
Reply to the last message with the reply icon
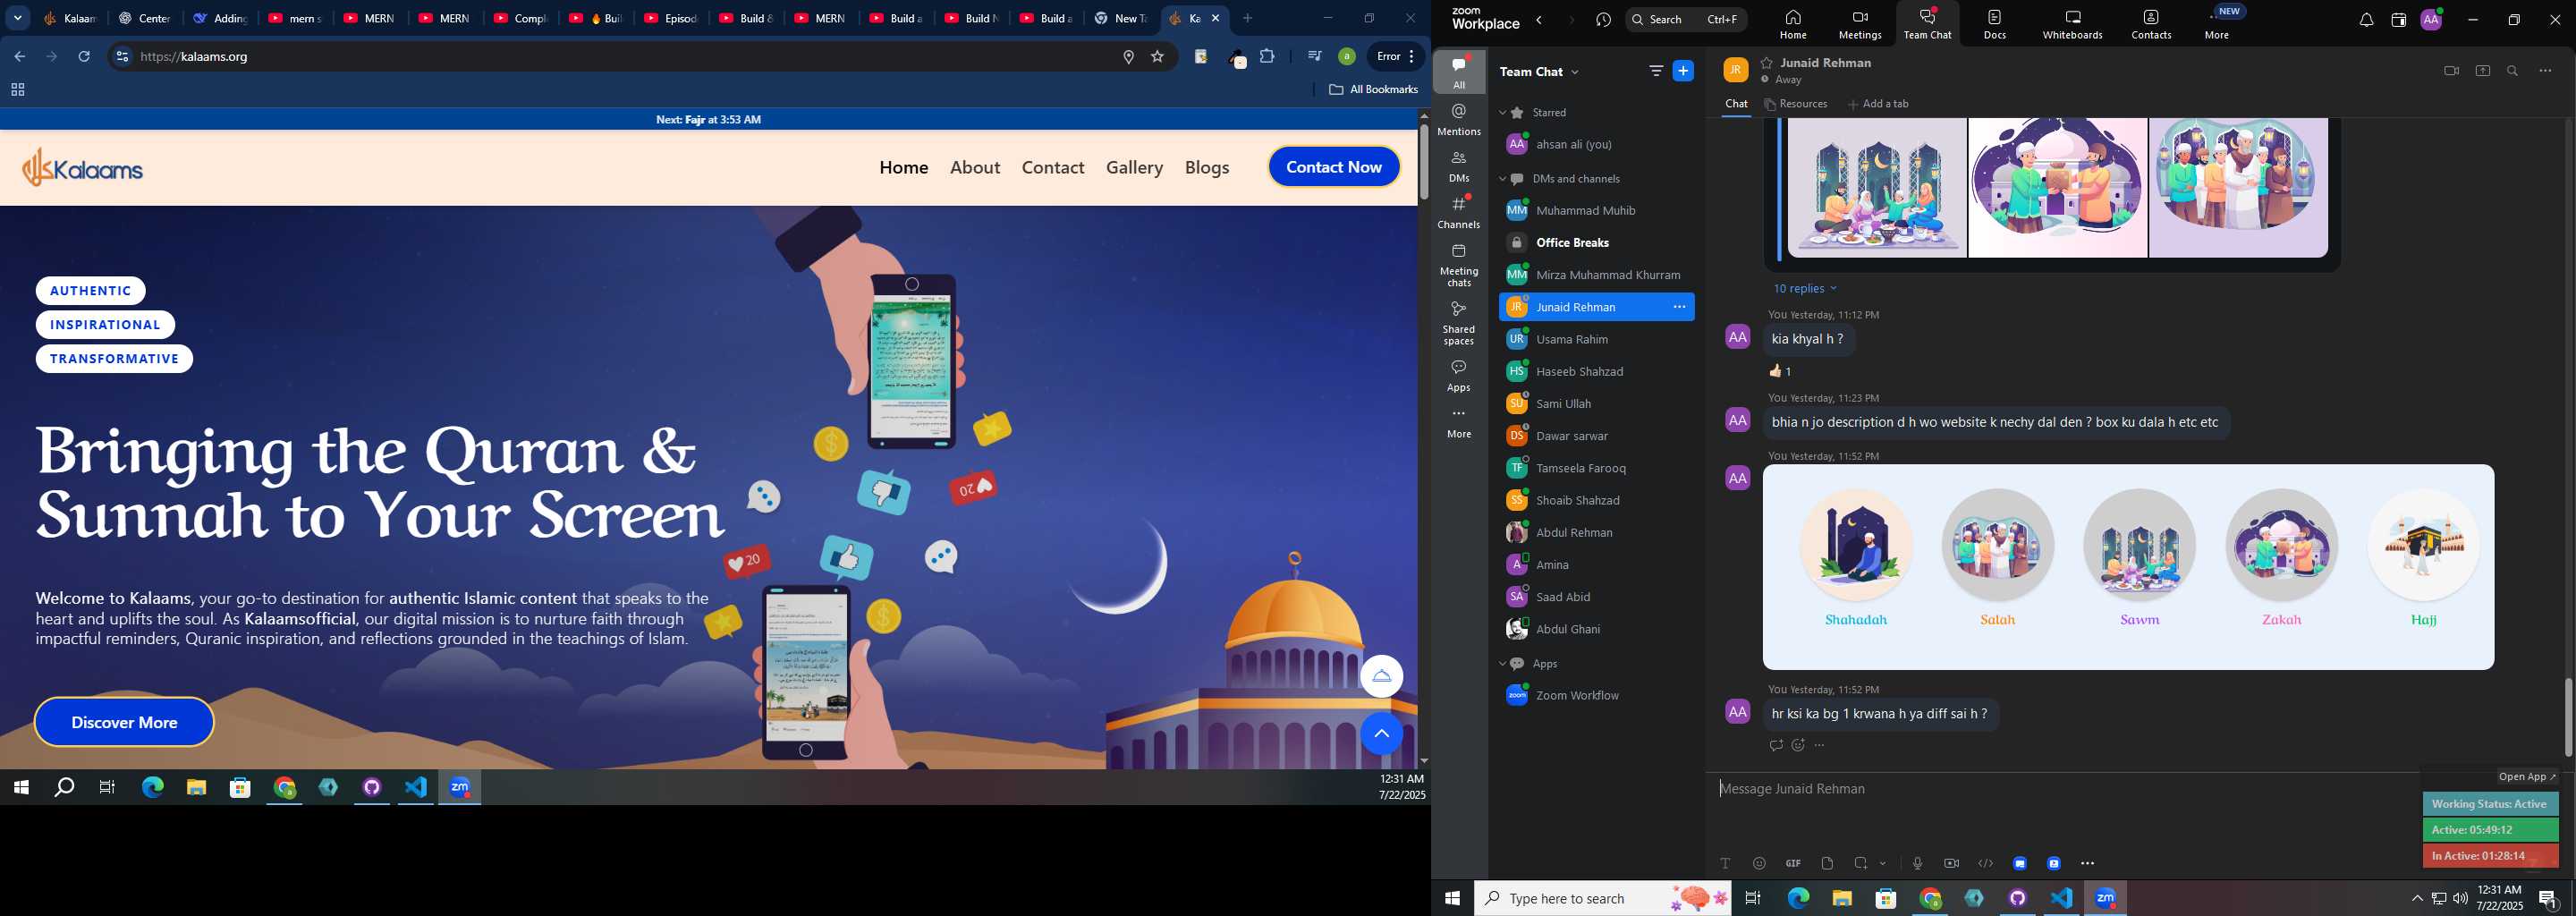click(1776, 745)
